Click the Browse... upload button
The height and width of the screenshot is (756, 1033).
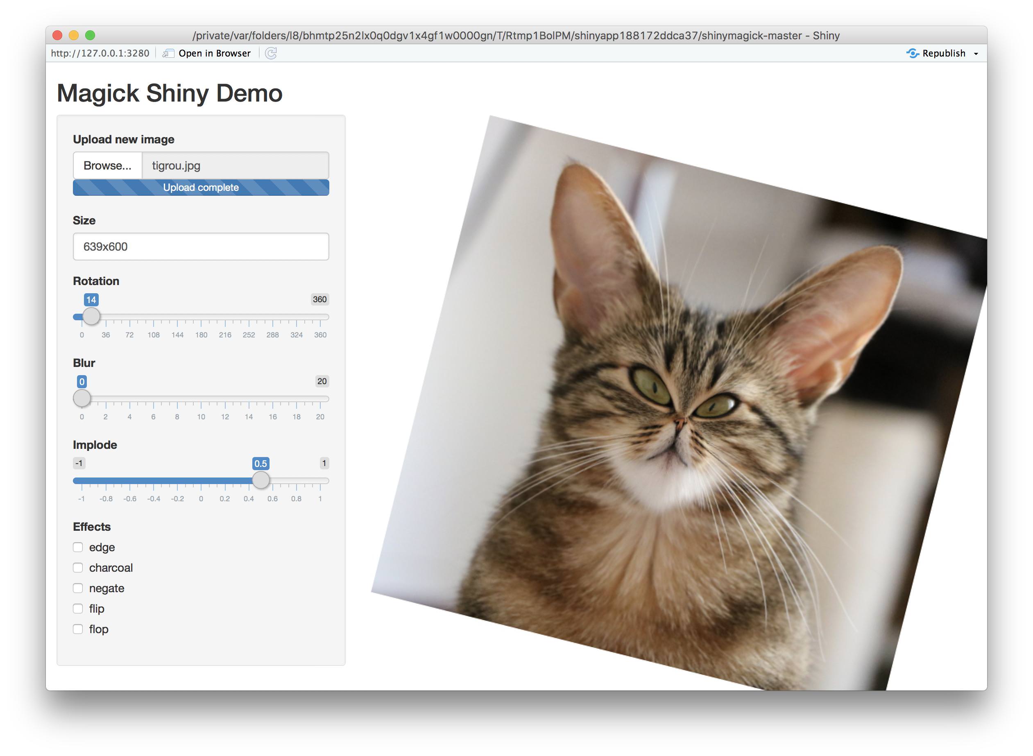108,166
